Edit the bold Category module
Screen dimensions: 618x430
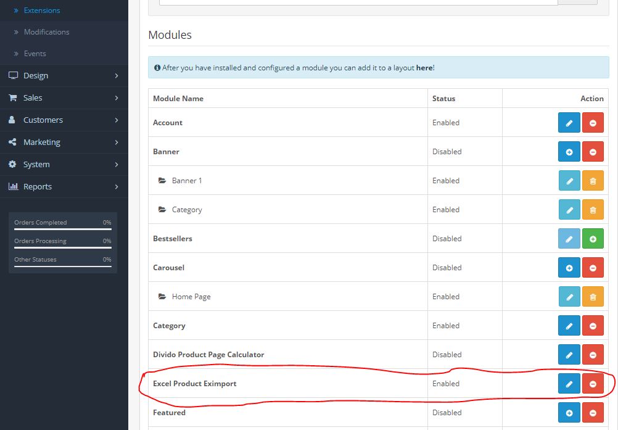[569, 326]
